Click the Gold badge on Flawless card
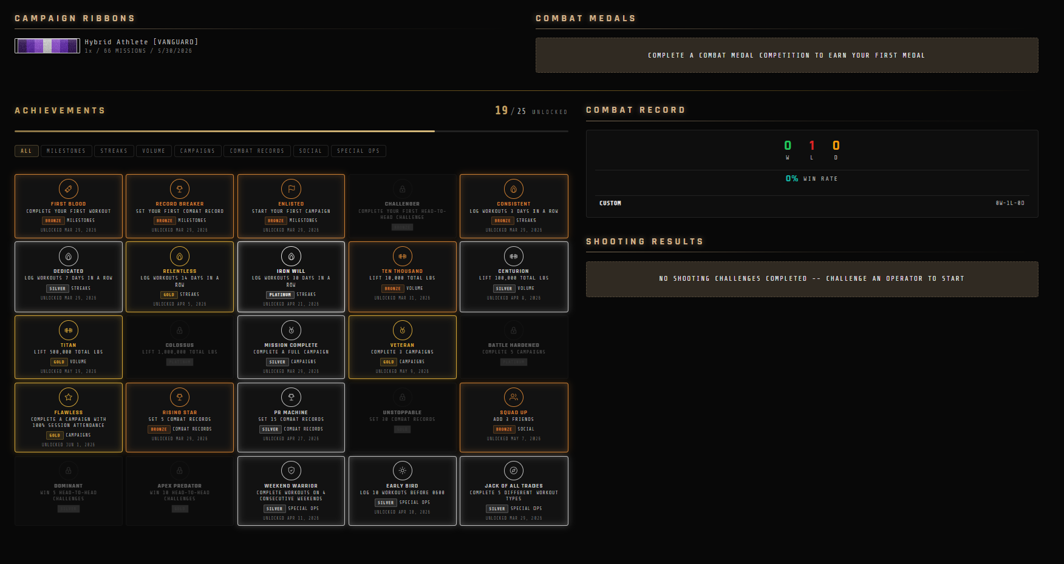 pos(55,435)
